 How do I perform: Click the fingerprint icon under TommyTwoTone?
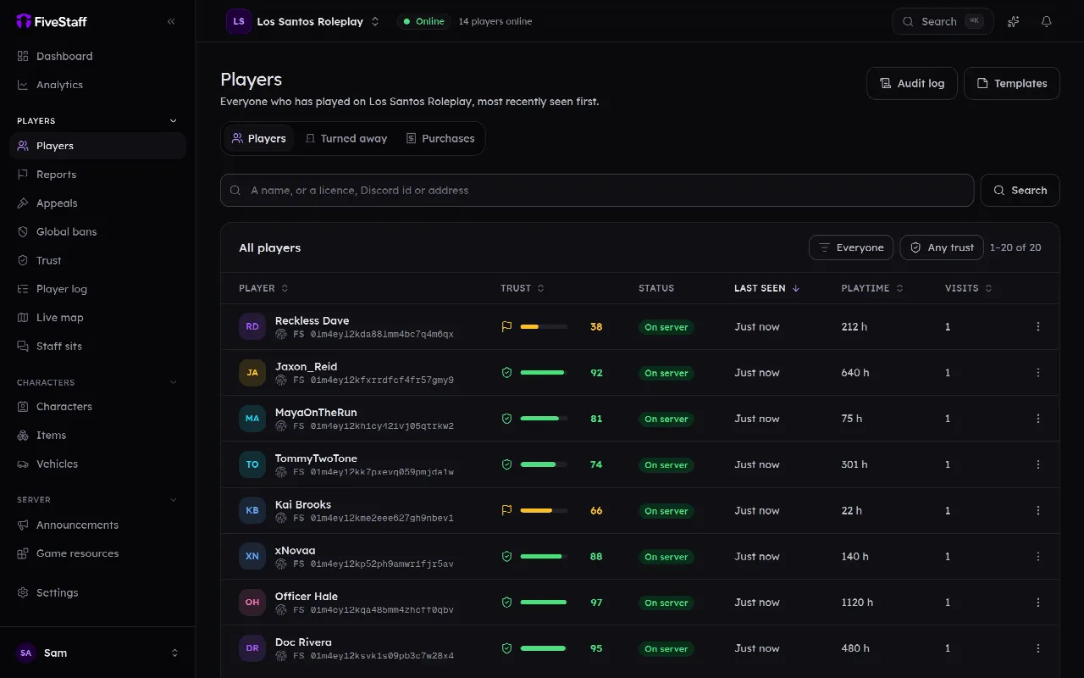[x=281, y=472]
